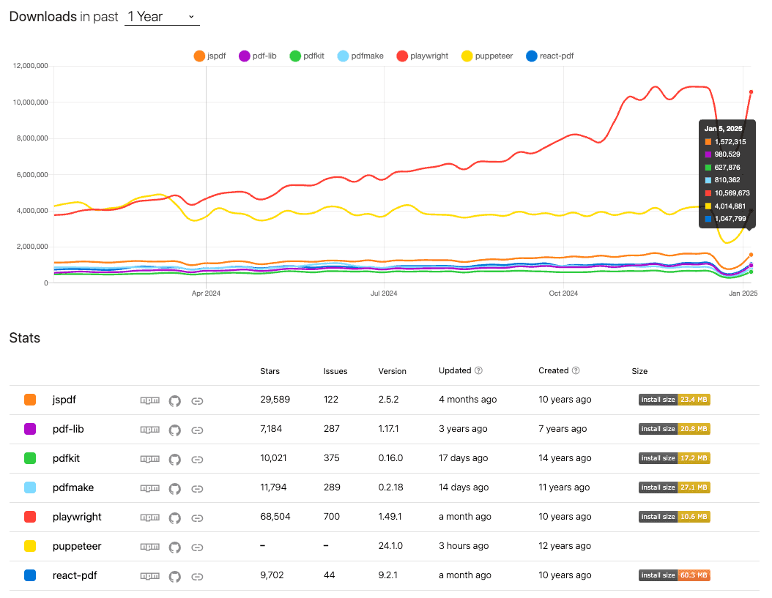
Task: Click the GitHub icon in the playwright row
Action: pos(174,517)
